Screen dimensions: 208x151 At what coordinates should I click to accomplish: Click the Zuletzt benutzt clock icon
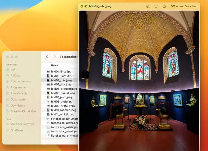point(8,82)
